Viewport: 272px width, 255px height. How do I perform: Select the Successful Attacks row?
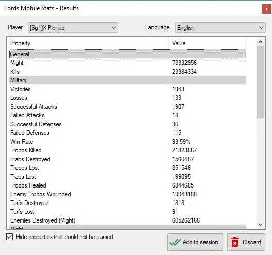pyautogui.click(x=128, y=107)
